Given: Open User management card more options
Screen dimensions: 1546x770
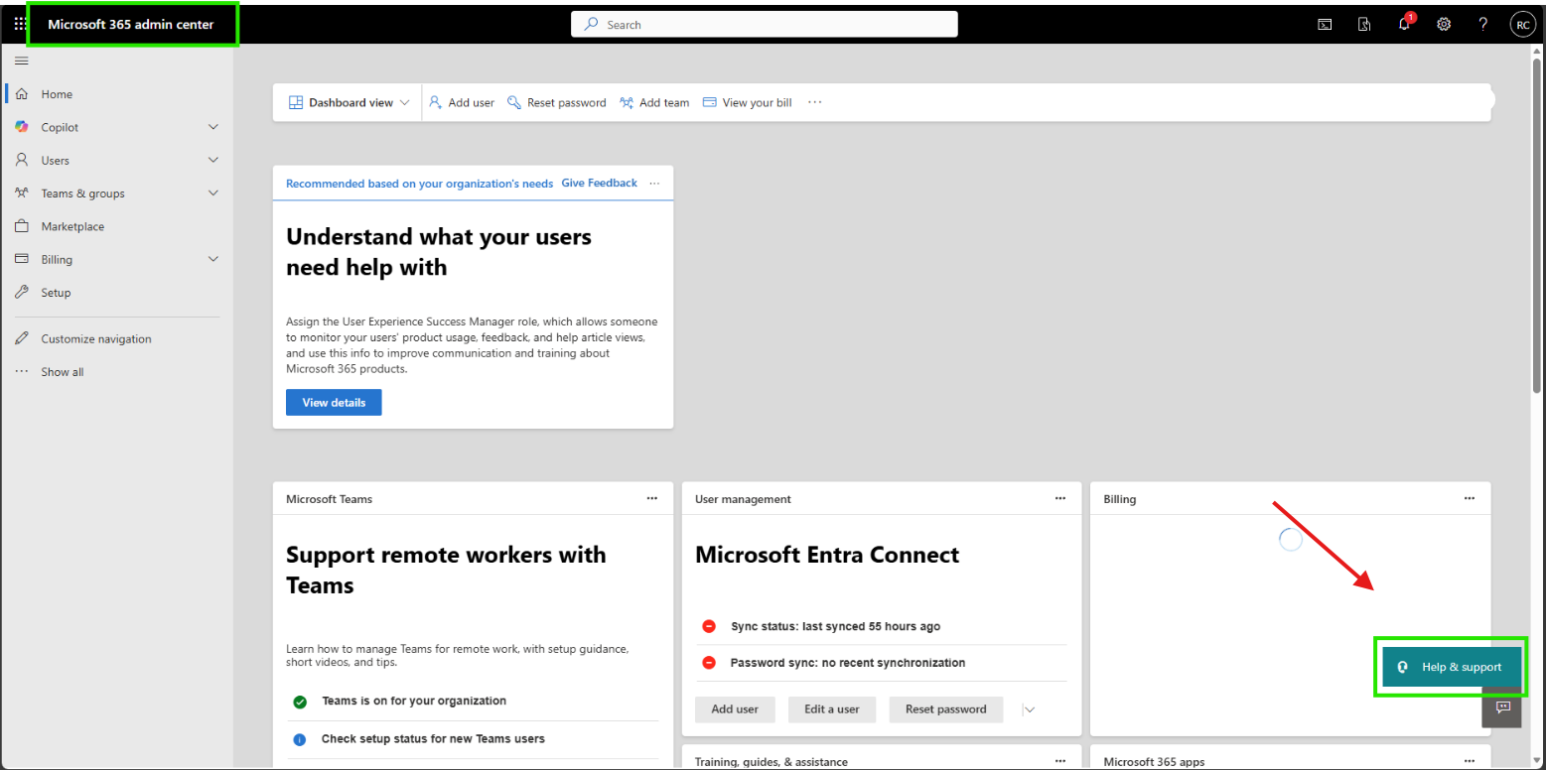Looking at the screenshot, I should click(x=1060, y=498).
